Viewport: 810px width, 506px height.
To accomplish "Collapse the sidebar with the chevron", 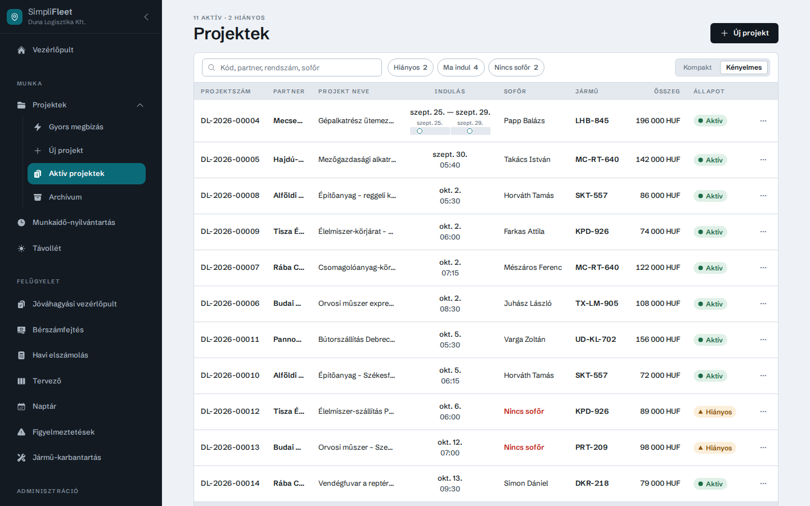I will point(146,17).
